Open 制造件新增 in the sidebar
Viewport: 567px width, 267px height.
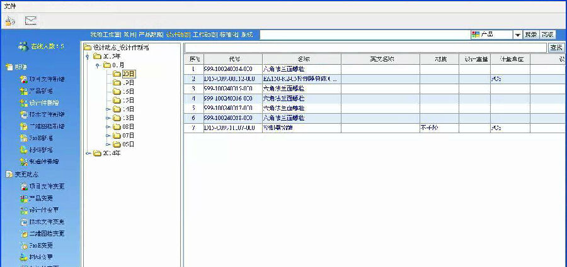(40, 161)
